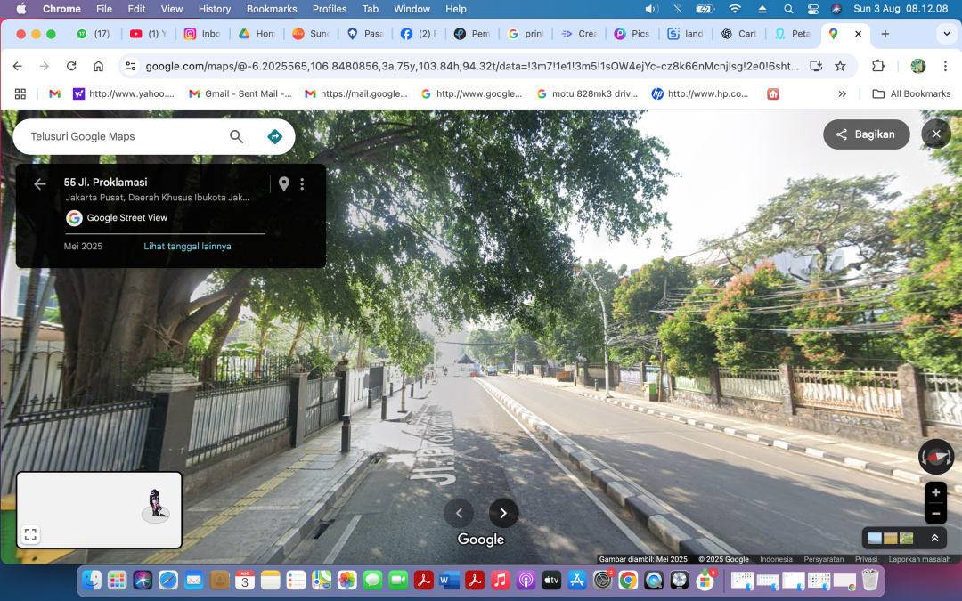Open the Bookmarks menu in menu bar
962x601 pixels.
271,9
